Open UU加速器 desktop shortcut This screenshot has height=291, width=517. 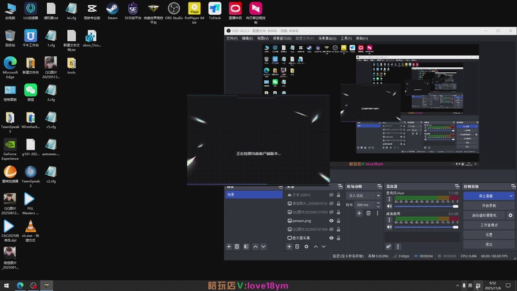pos(30,11)
